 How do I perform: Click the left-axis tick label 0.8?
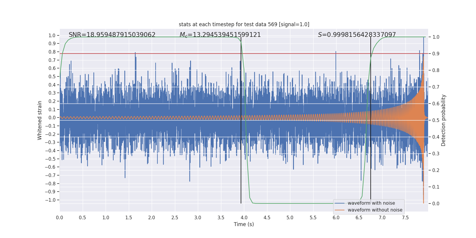tap(52, 52)
